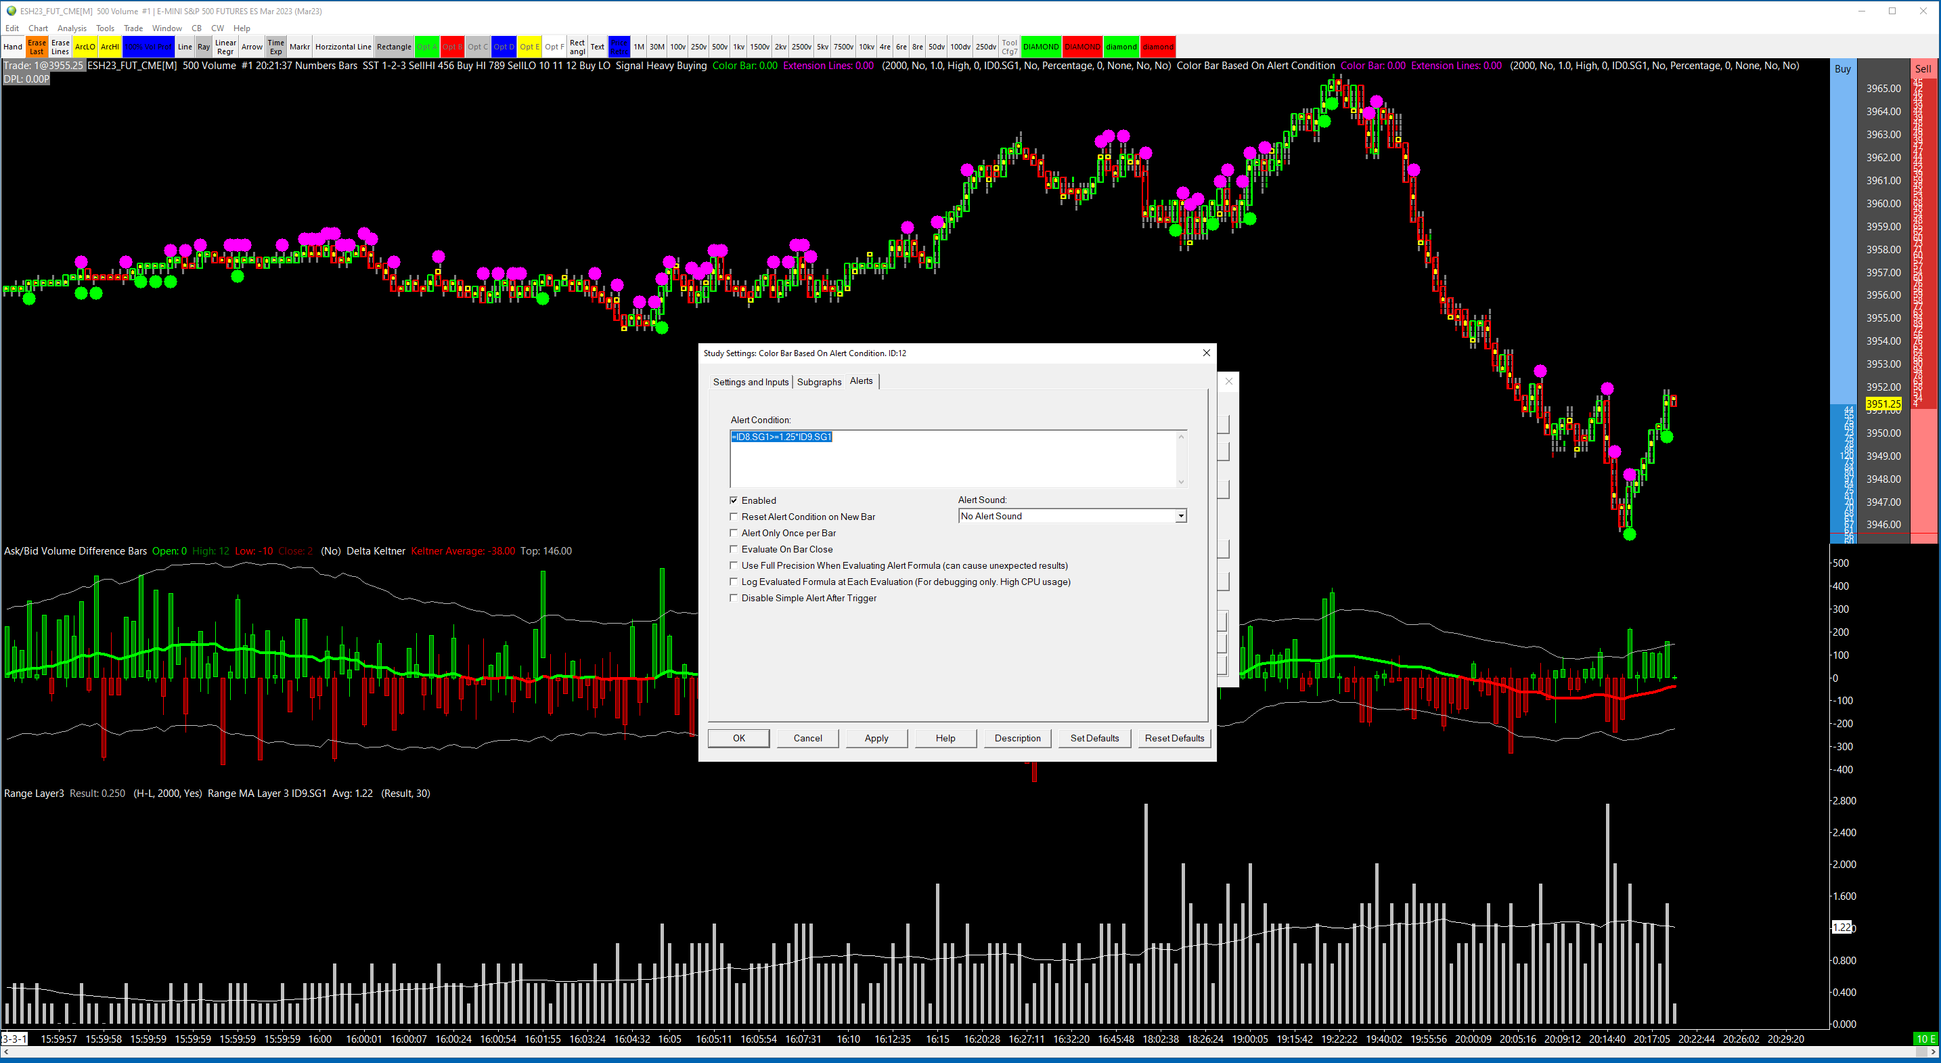1941x1063 pixels.
Task: Uncheck the Enabled alert checkbox
Action: click(x=734, y=500)
